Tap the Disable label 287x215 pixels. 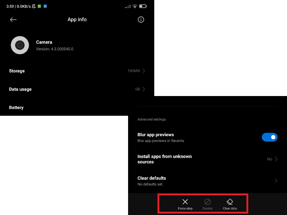(x=207, y=209)
